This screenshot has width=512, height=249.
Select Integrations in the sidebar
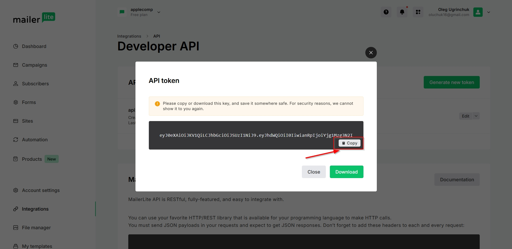[35, 209]
